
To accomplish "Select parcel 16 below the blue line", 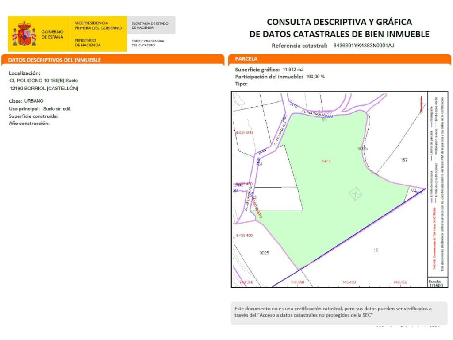I will pyautogui.click(x=376, y=250).
